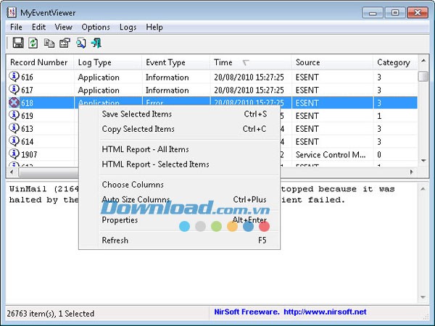Open the Edit menu
The image size is (435, 326).
38,28
